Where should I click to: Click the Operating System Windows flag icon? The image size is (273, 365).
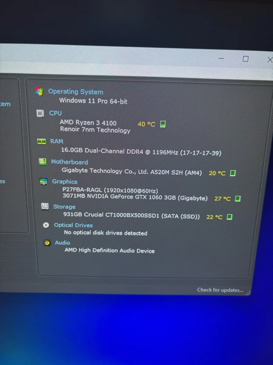point(39,91)
